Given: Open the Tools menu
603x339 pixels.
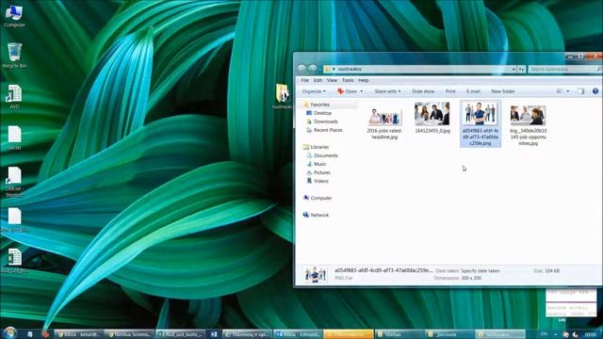Looking at the screenshot, I should tap(348, 80).
